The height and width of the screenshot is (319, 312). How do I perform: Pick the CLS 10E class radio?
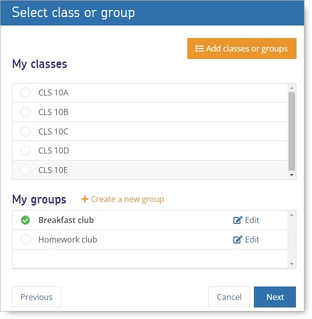tap(26, 170)
